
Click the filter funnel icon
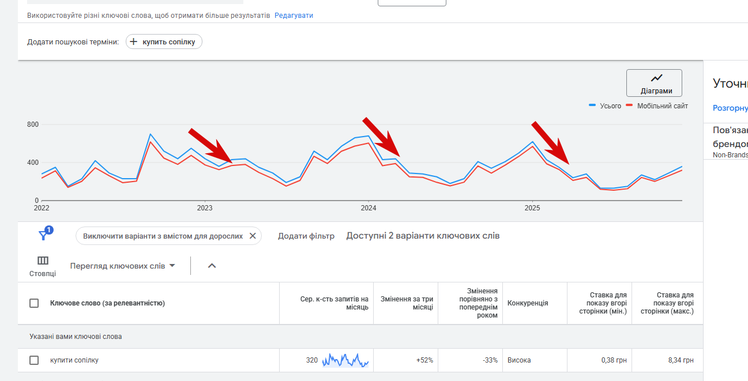44,235
